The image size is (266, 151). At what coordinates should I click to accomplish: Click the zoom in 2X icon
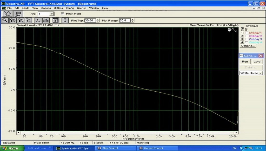[13, 20]
